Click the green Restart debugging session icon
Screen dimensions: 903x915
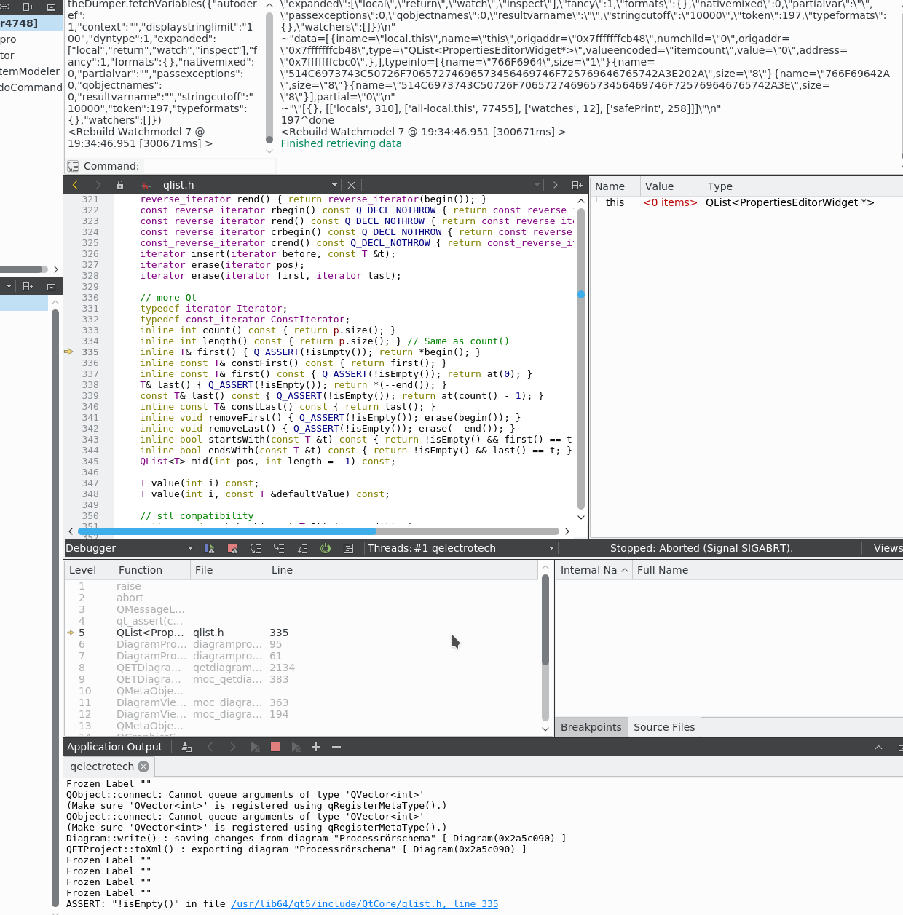326,548
